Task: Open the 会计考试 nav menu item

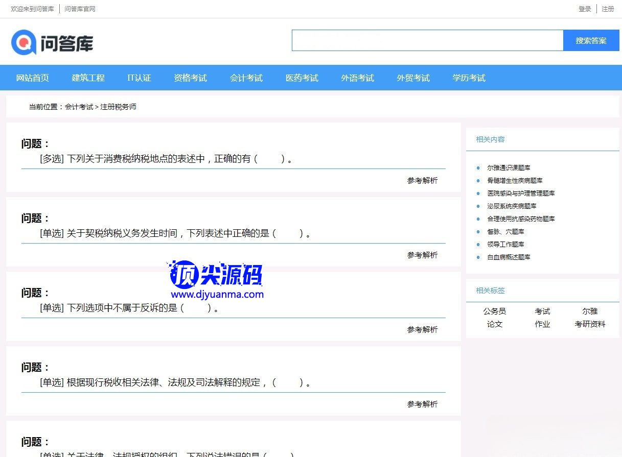Action: pos(246,78)
